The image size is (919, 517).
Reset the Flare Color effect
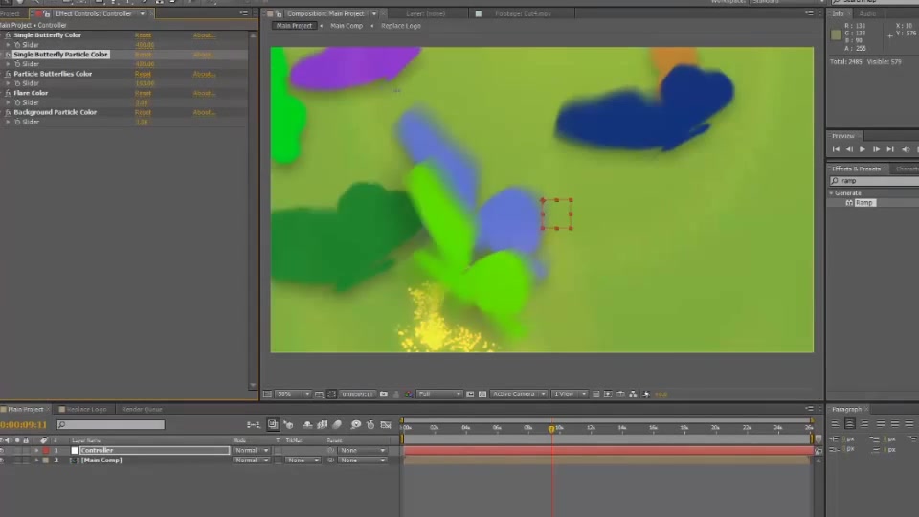(143, 93)
